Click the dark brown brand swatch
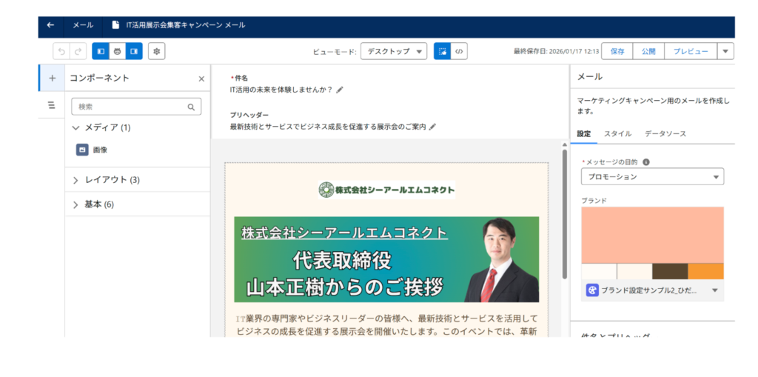 pyautogui.click(x=670, y=271)
